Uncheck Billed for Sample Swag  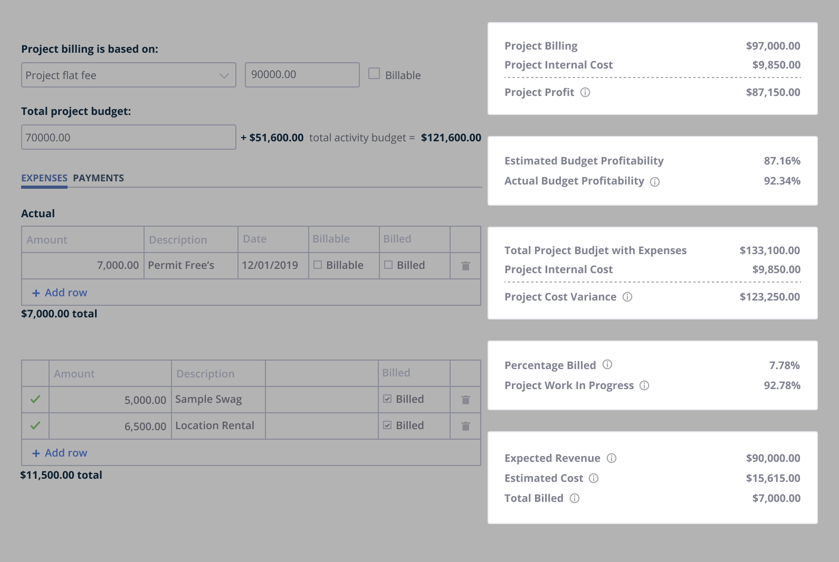click(387, 399)
